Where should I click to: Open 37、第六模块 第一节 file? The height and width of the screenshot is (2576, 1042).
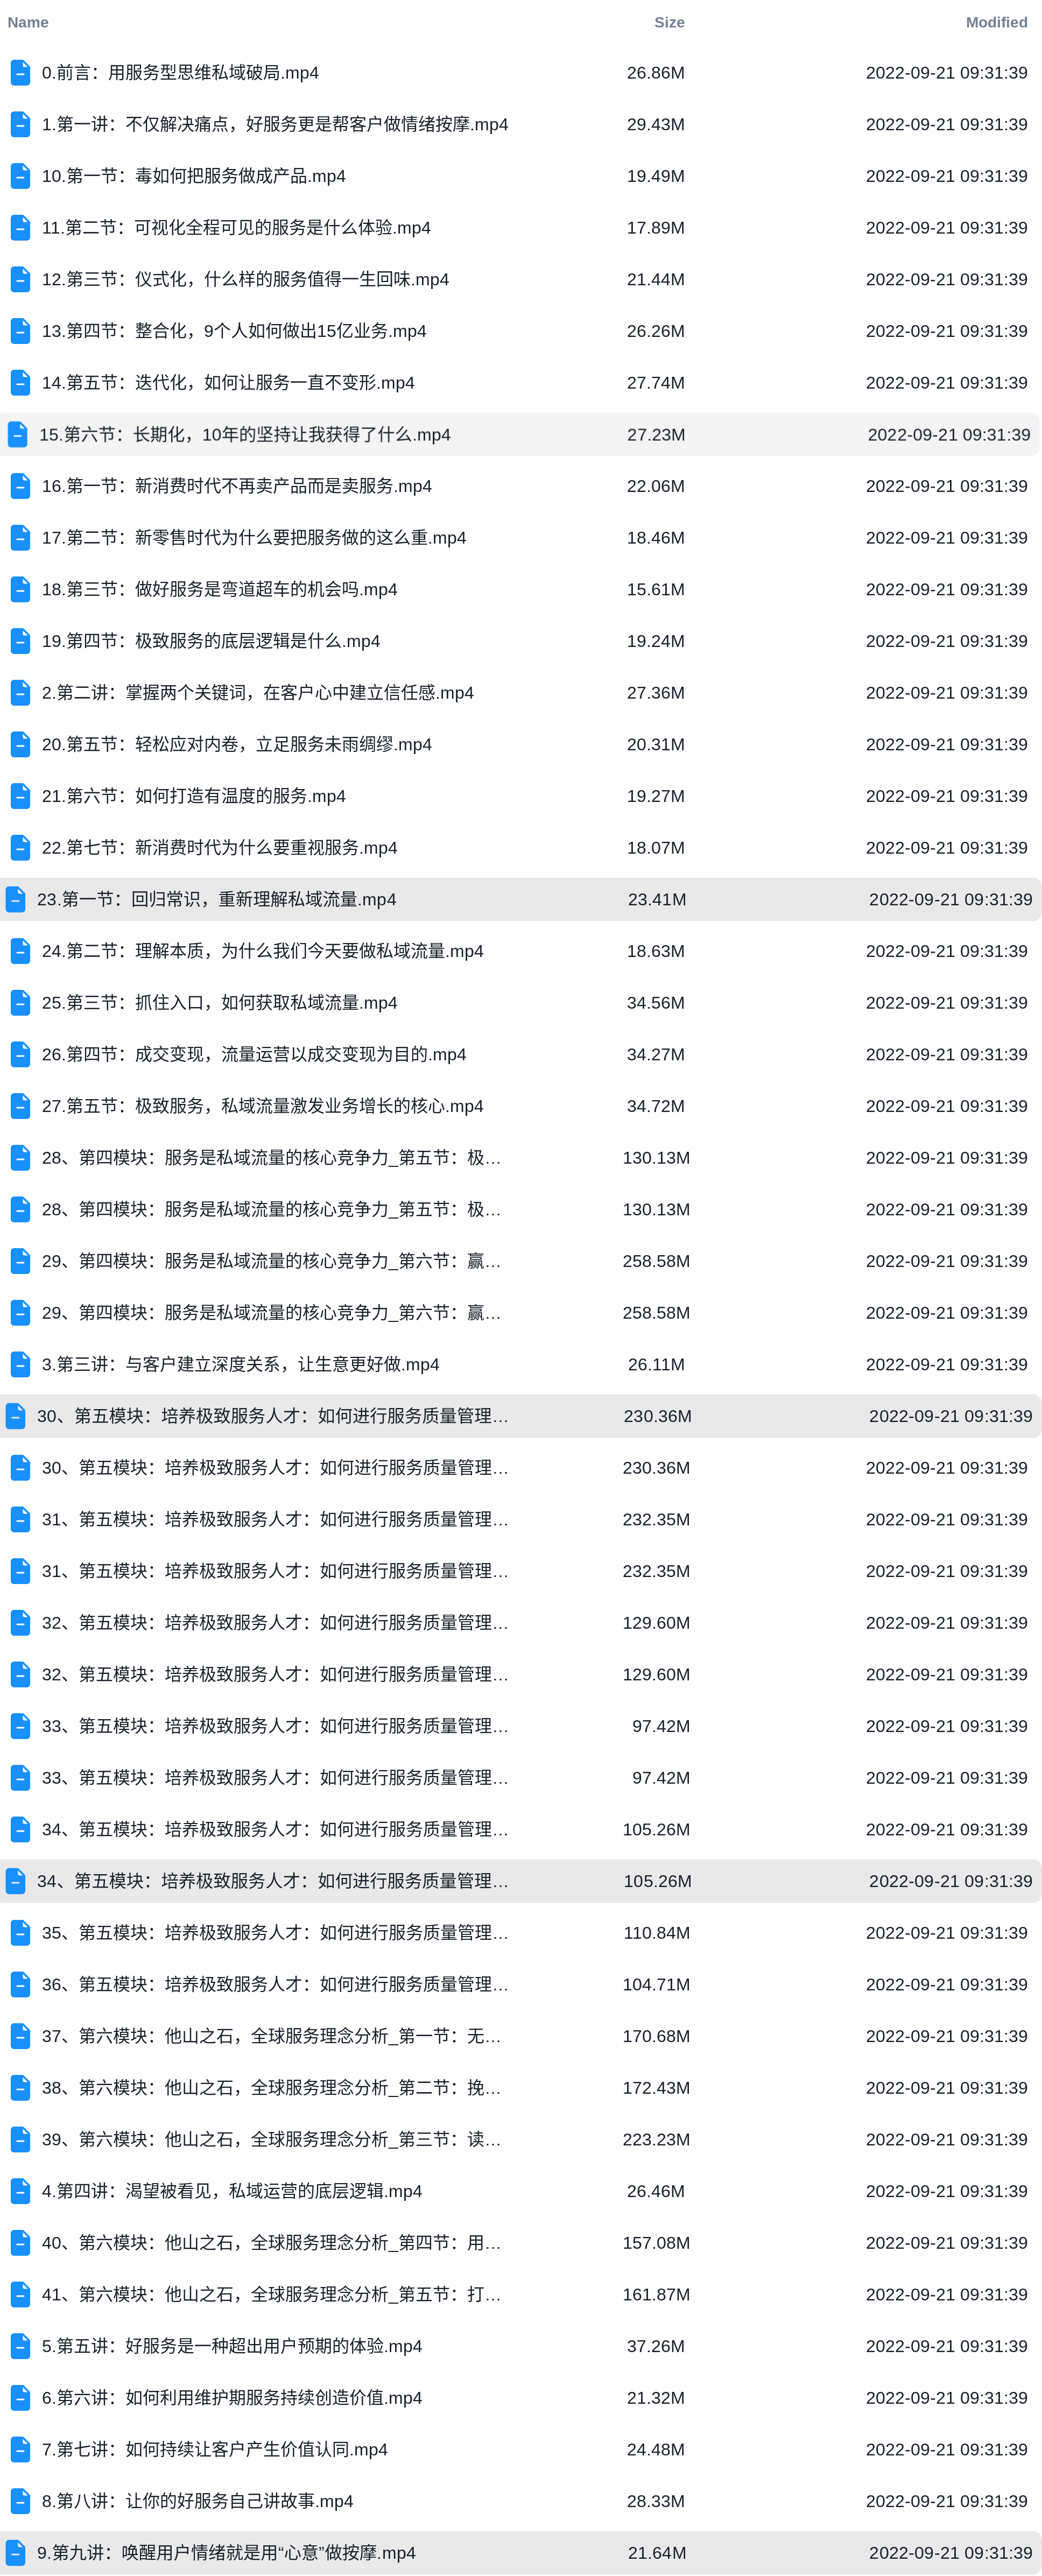click(272, 2036)
